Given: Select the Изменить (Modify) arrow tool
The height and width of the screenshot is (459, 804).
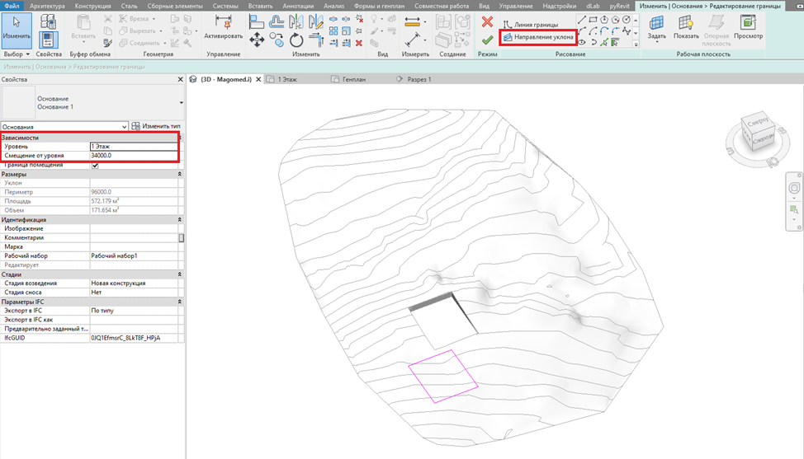Looking at the screenshot, I should click(17, 29).
